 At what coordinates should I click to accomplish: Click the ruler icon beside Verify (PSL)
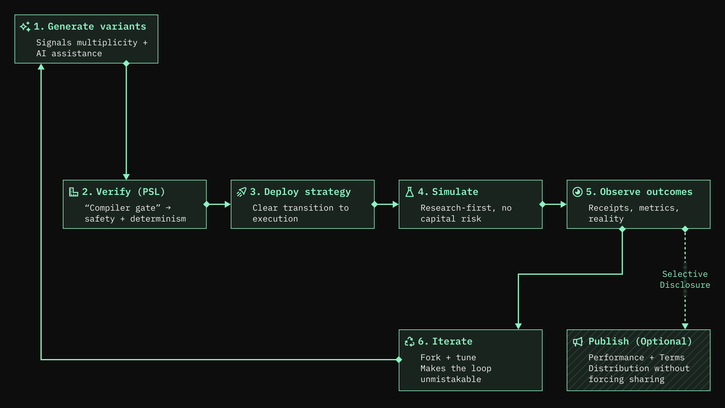(73, 192)
